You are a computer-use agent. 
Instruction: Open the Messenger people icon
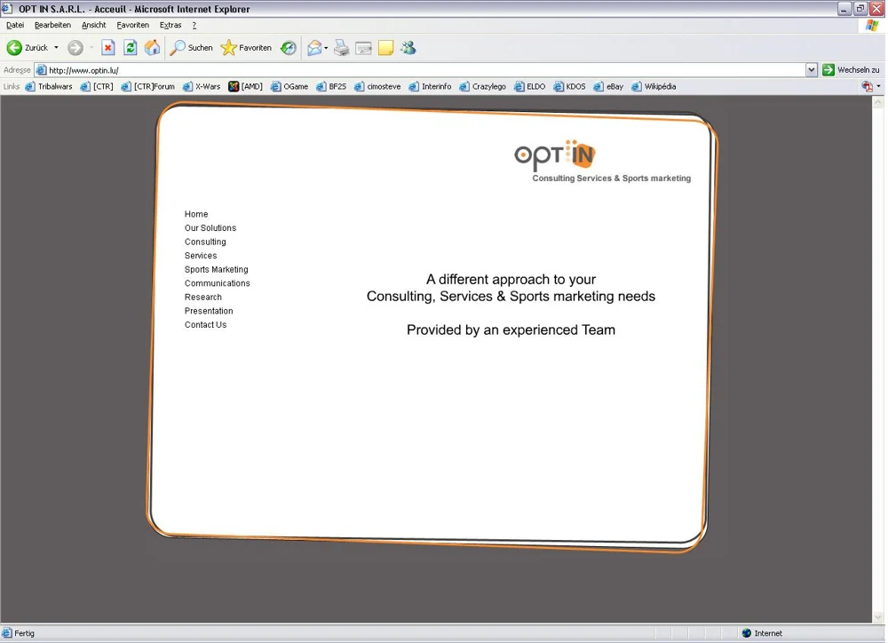coord(408,48)
